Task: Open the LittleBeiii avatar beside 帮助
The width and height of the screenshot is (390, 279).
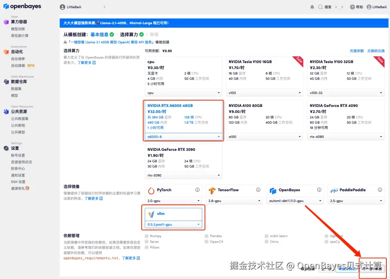Action: 369,7
